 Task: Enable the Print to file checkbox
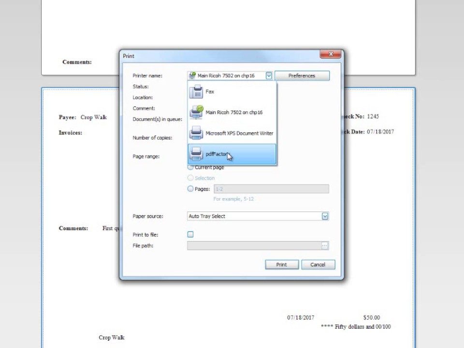(x=190, y=234)
